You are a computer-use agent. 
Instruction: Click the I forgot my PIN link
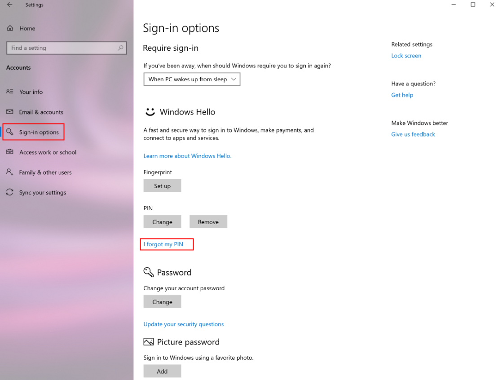(x=163, y=244)
